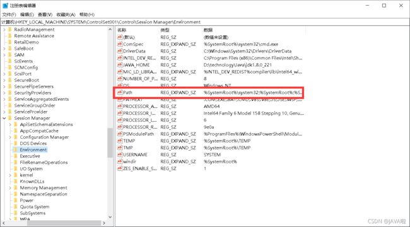Click the KnownDLLs folder icon
Screen dimensions: 410x227
point(16,182)
